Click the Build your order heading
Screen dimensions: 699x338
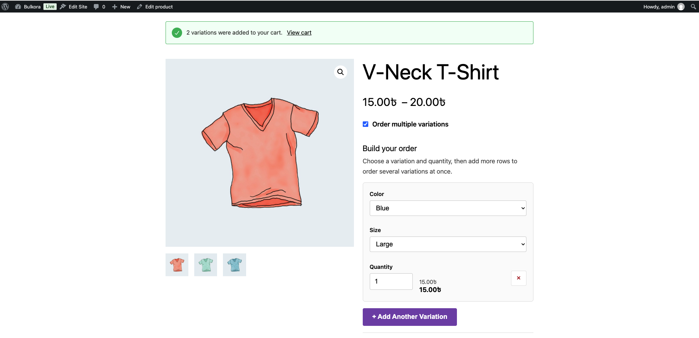390,149
